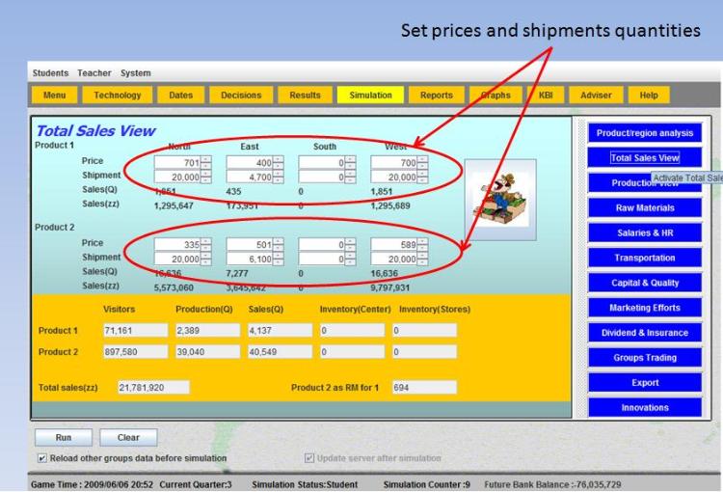Toggle Update server after simulation checkbox

click(x=309, y=458)
